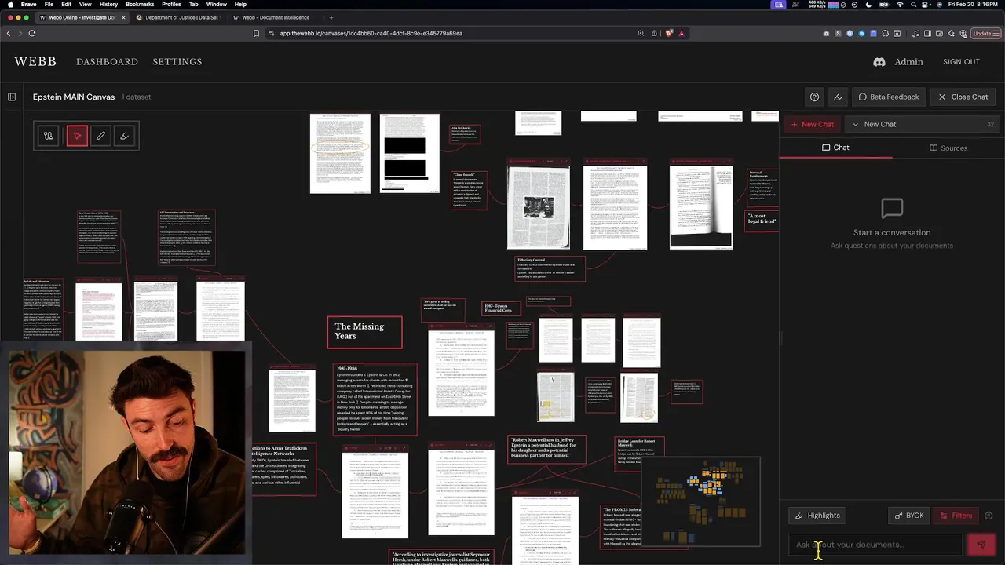Select The Missing Years heading card
This screenshot has height=565, width=1005.
coord(364,332)
